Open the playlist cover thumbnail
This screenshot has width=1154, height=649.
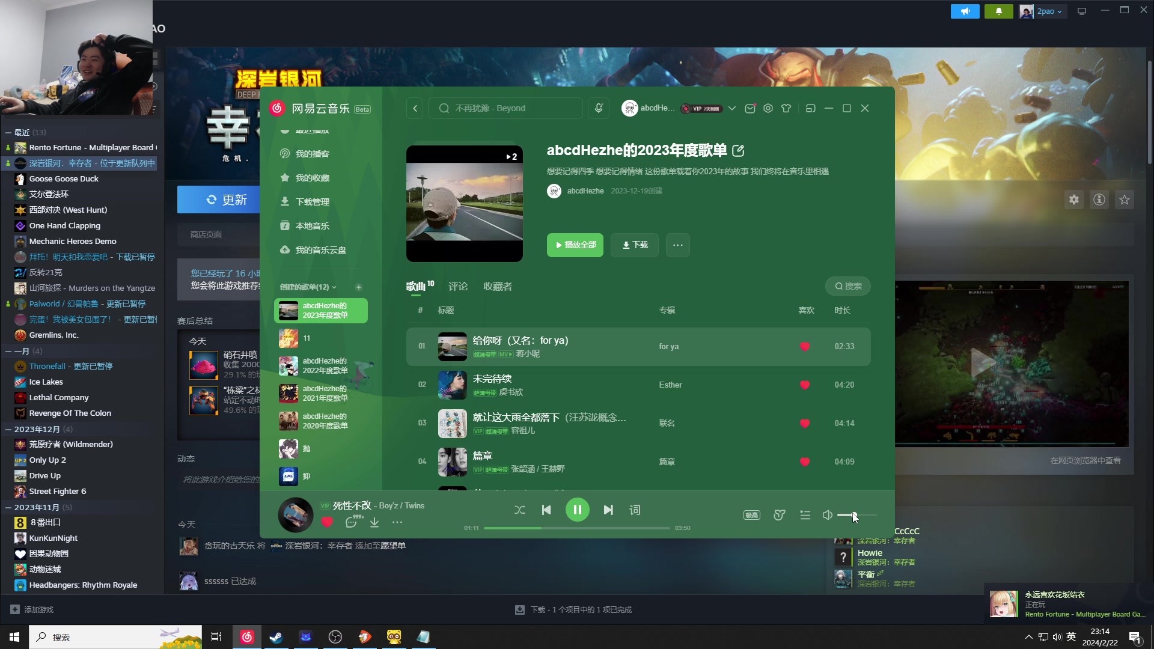click(x=465, y=204)
